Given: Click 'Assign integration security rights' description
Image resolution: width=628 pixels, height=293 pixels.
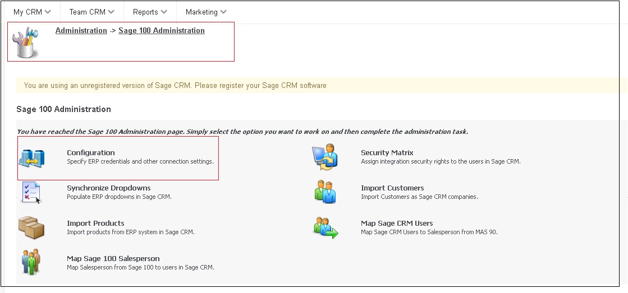Looking at the screenshot, I should pyautogui.click(x=441, y=161).
